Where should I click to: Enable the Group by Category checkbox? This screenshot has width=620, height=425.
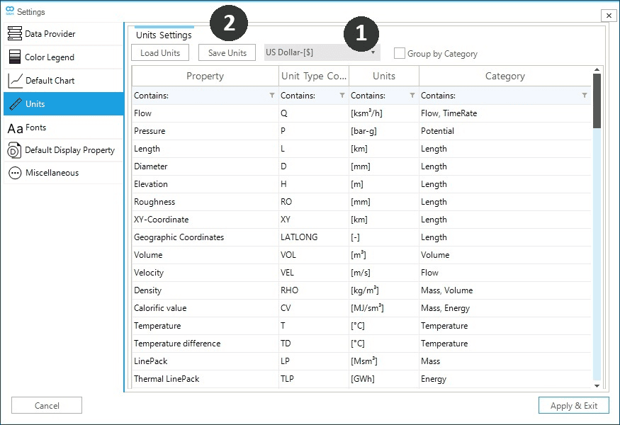tap(400, 53)
